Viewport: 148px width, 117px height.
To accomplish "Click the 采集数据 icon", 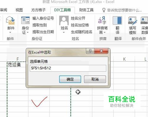I will 144,21.
